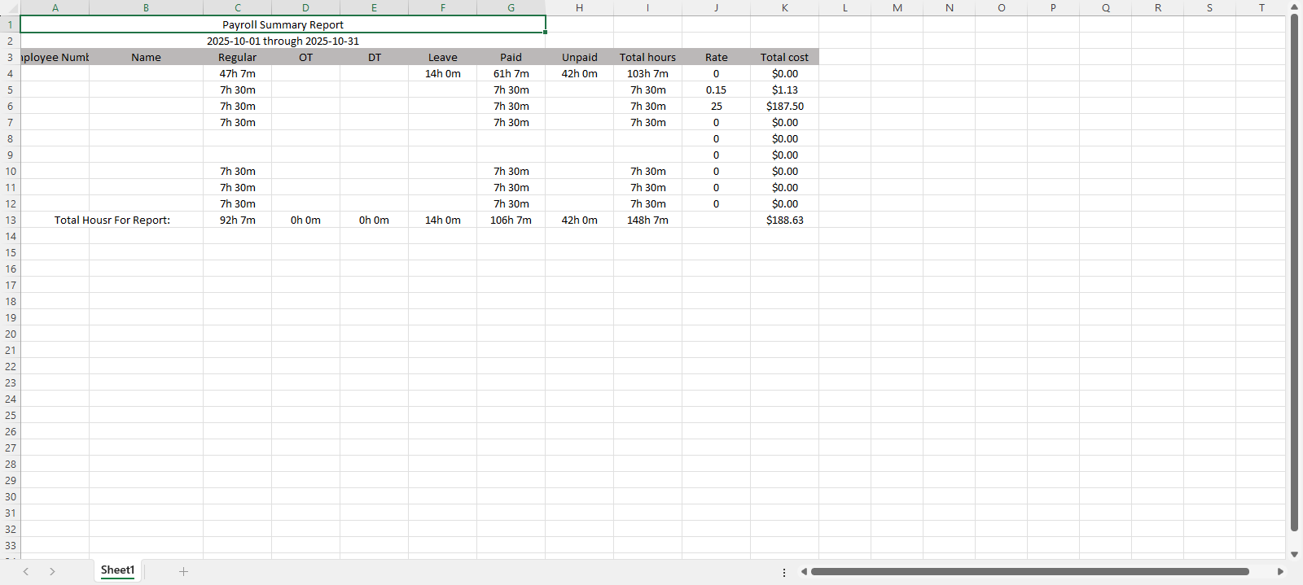Click the vertical scrollbar thumb
Viewport: 1303px width, 585px height.
coord(1294,268)
